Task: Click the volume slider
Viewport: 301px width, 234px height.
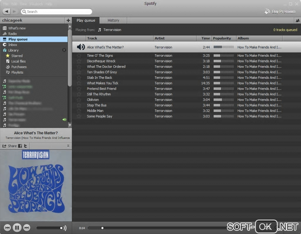Action: pyautogui.click(x=50, y=228)
